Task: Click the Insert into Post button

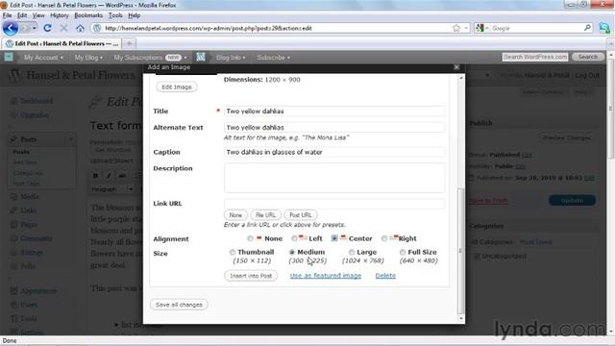Action: (x=251, y=276)
